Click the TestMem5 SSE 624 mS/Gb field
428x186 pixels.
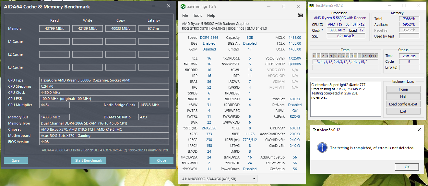click(x=346, y=36)
